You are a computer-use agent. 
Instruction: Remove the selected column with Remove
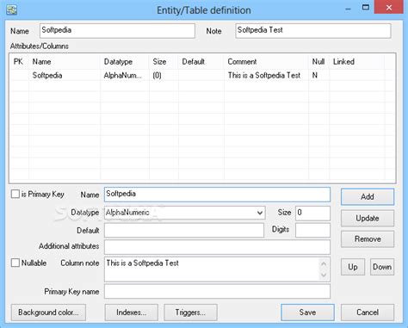(x=368, y=238)
